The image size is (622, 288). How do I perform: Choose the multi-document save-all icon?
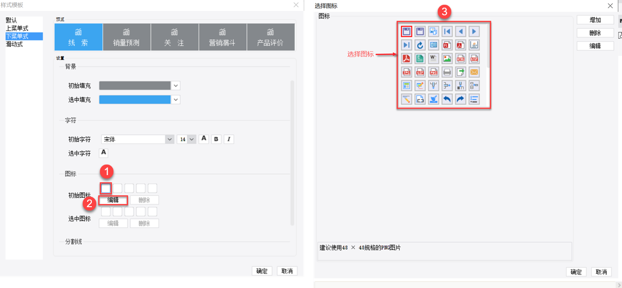(433, 32)
